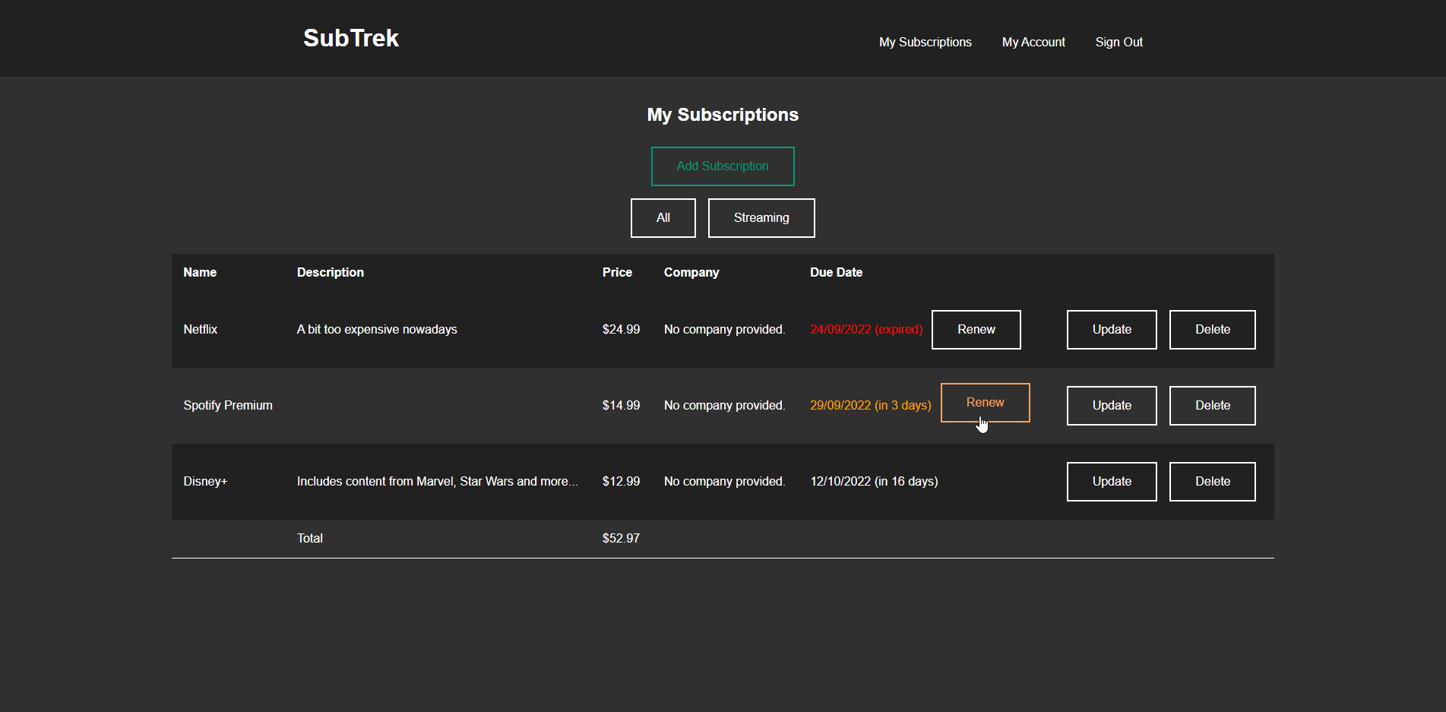
Task: Sort the table by Due Date column
Action: (x=836, y=271)
